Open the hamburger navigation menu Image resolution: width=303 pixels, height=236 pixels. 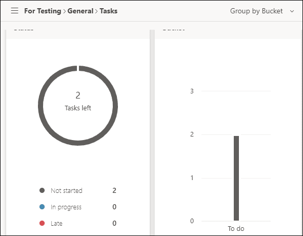15,11
